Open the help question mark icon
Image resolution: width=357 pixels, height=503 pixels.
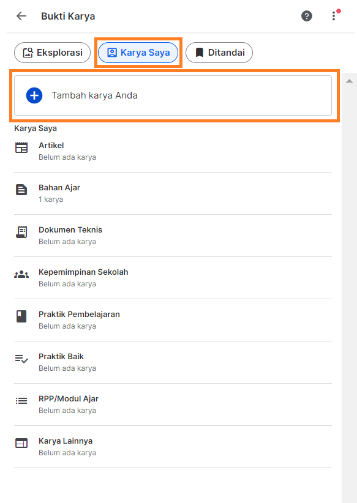point(307,16)
